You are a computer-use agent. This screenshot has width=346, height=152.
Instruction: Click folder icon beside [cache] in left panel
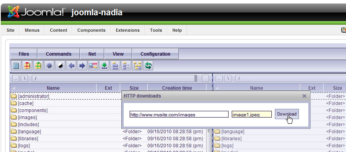(14, 103)
